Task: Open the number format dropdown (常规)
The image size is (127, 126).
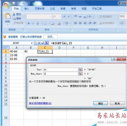Action: pyautogui.click(x=123, y=16)
